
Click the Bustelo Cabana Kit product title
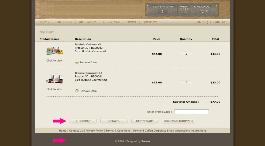click(88, 44)
